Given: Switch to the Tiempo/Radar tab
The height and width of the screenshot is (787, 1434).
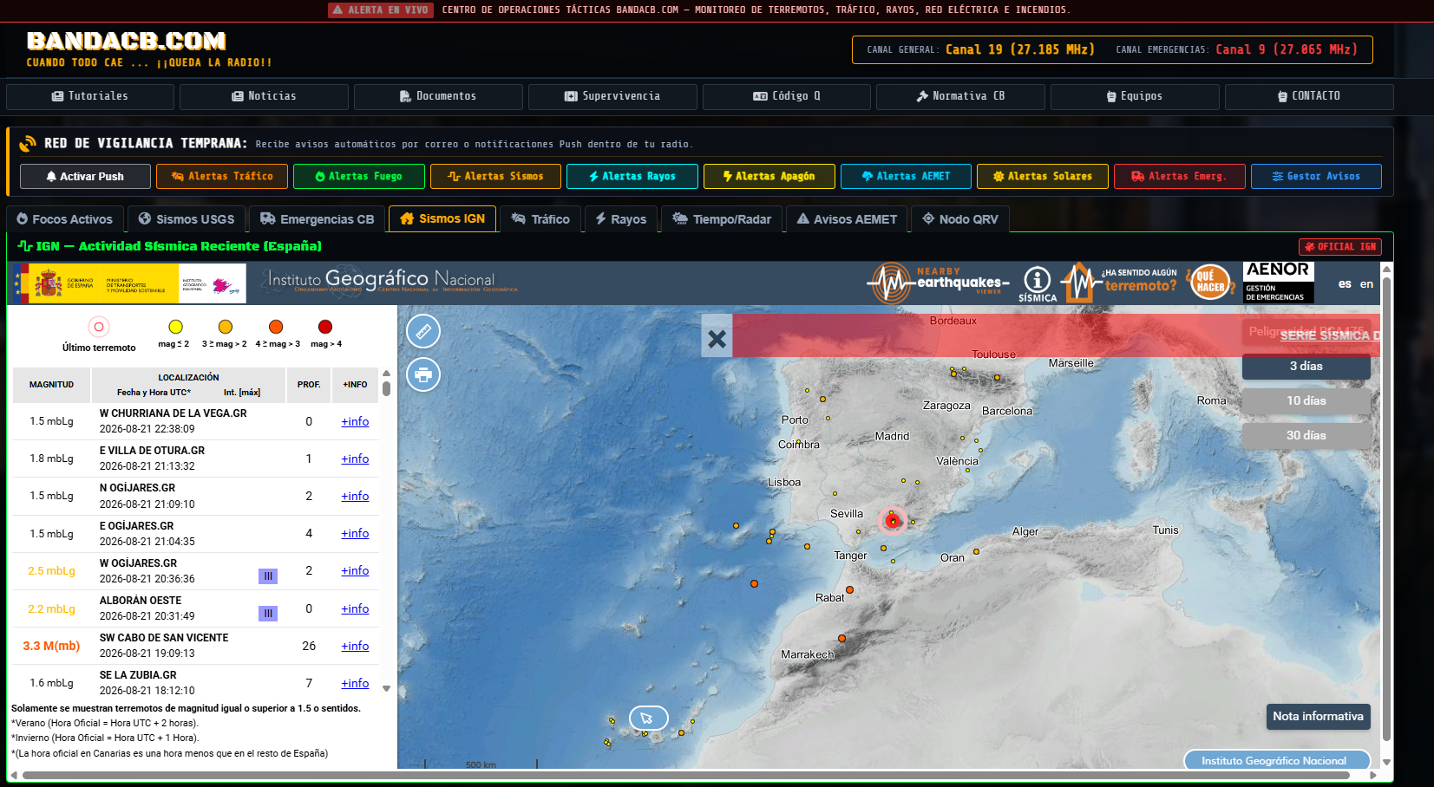Looking at the screenshot, I should [x=722, y=219].
